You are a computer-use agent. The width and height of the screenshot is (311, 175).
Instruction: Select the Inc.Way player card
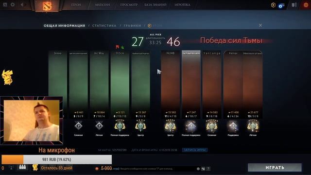(99, 85)
